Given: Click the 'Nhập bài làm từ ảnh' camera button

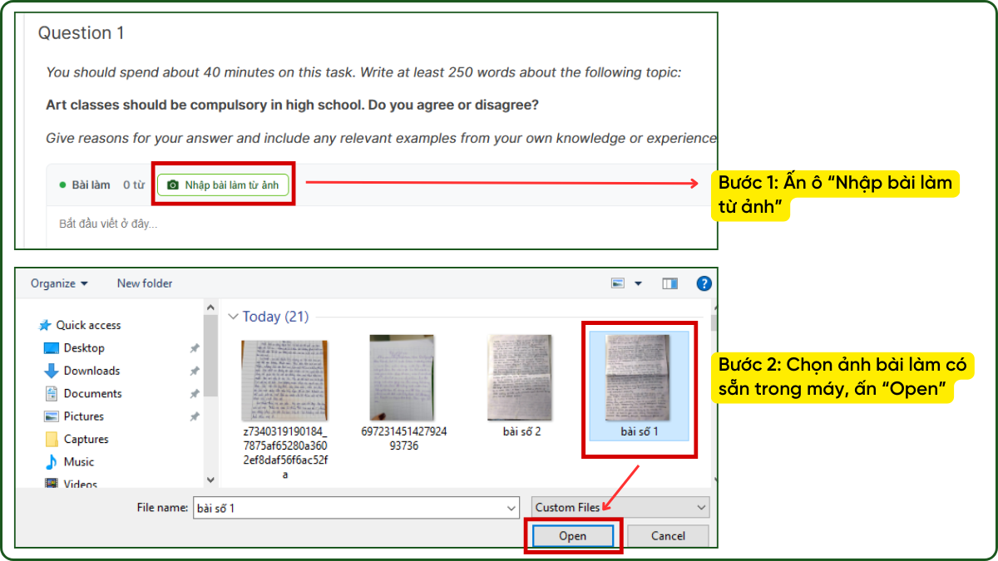Looking at the screenshot, I should [223, 185].
